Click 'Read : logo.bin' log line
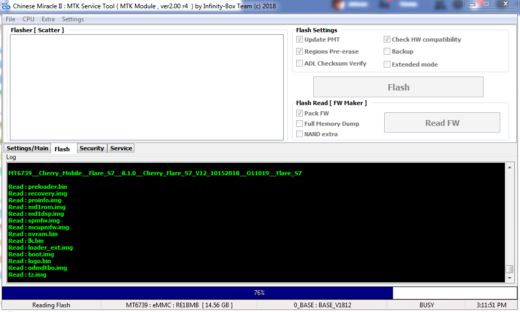The height and width of the screenshot is (312, 520). pos(30,261)
